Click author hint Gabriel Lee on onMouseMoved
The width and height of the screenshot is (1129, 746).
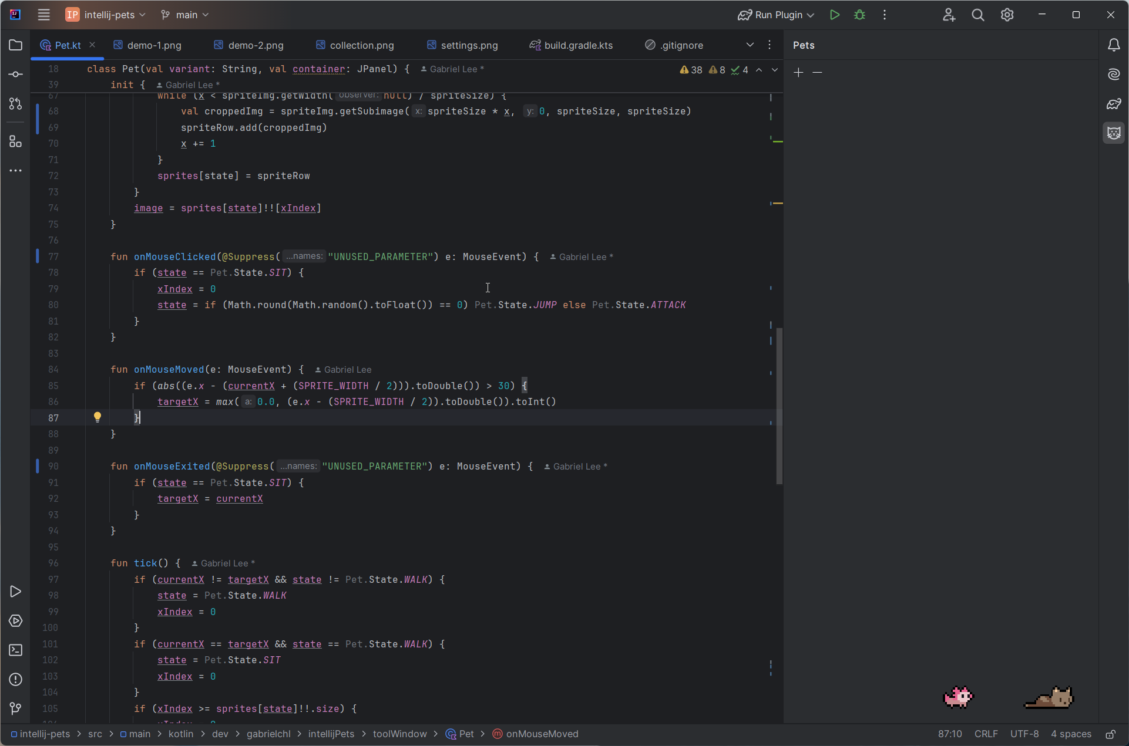point(343,370)
